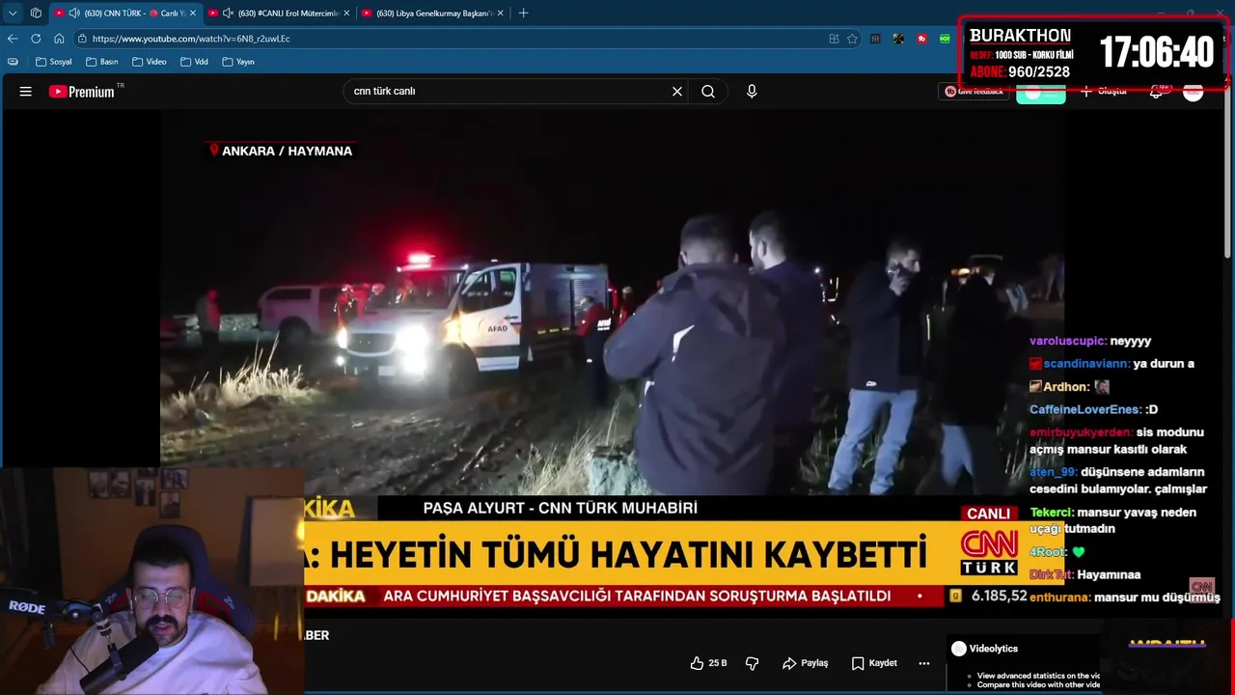1235x695 pixels.
Task: Click chat username 4Root
Action: click(x=1048, y=552)
